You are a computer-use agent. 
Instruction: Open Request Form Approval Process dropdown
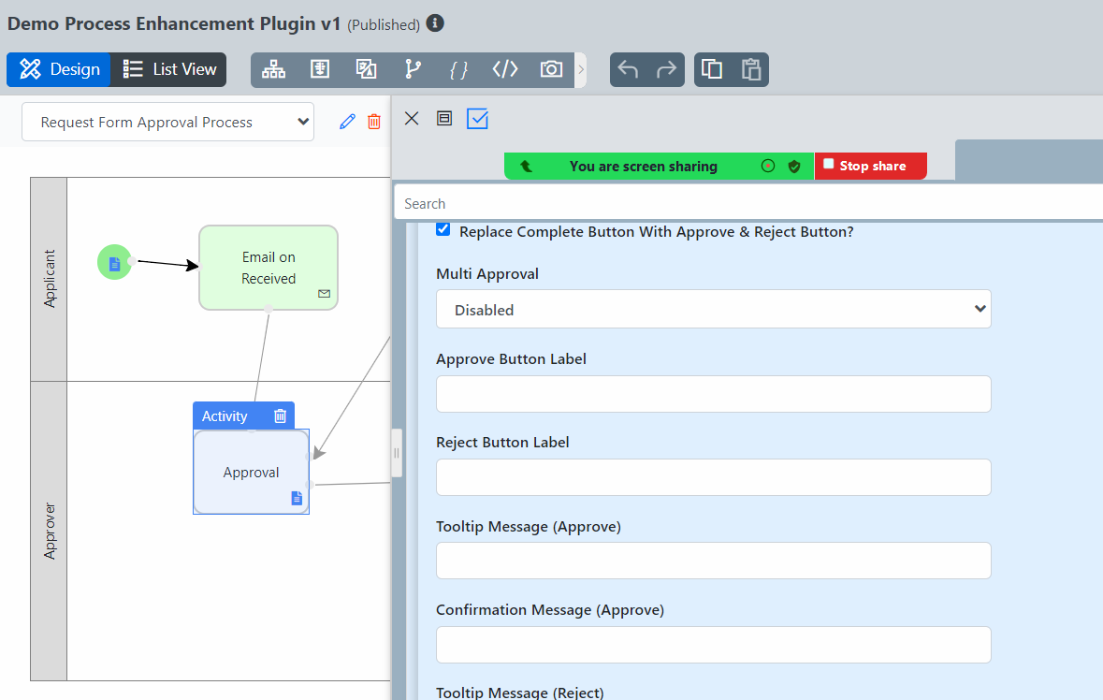(167, 123)
